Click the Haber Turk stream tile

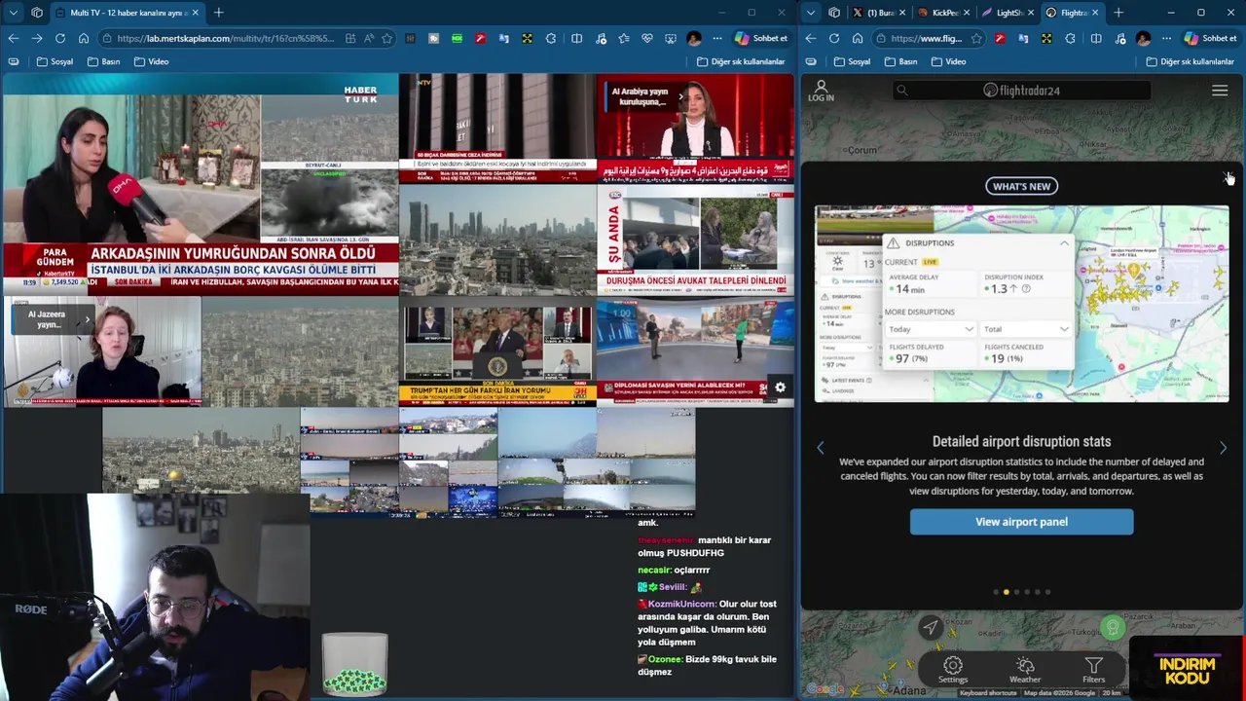click(201, 185)
